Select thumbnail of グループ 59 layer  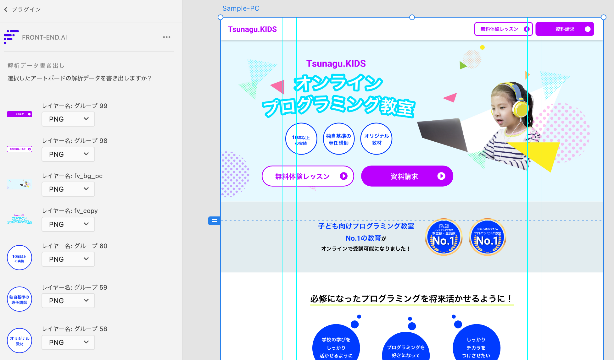(x=20, y=299)
